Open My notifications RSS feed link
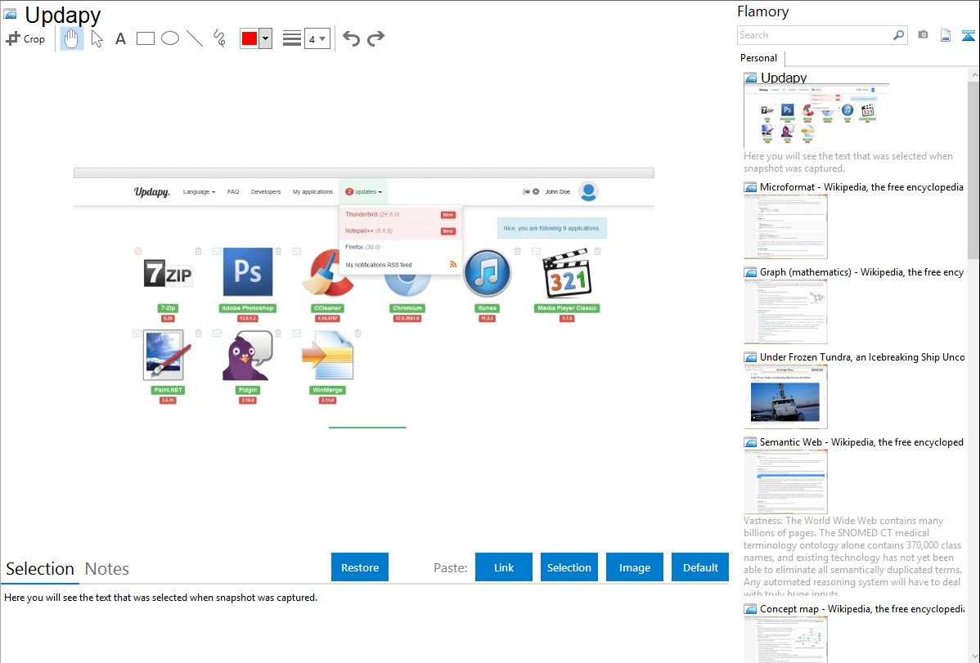The image size is (980, 663). point(401,265)
